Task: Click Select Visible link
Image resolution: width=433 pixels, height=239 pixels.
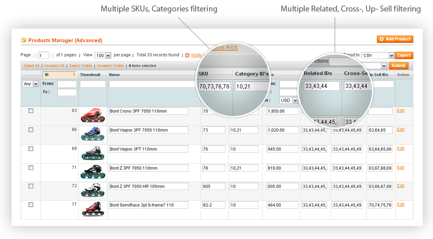Action: click(x=80, y=66)
